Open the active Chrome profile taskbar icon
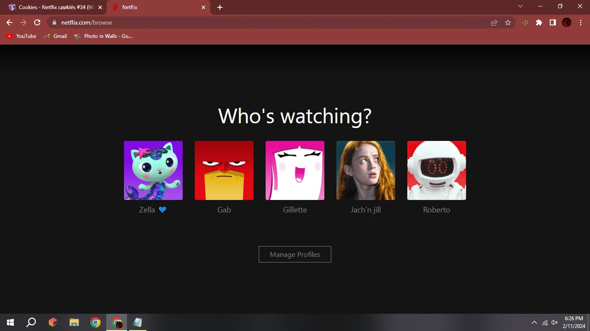 pyautogui.click(x=117, y=322)
